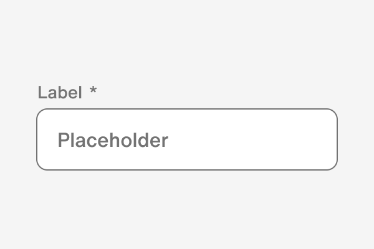
Task: Activate the required Label input field
Action: (x=187, y=139)
